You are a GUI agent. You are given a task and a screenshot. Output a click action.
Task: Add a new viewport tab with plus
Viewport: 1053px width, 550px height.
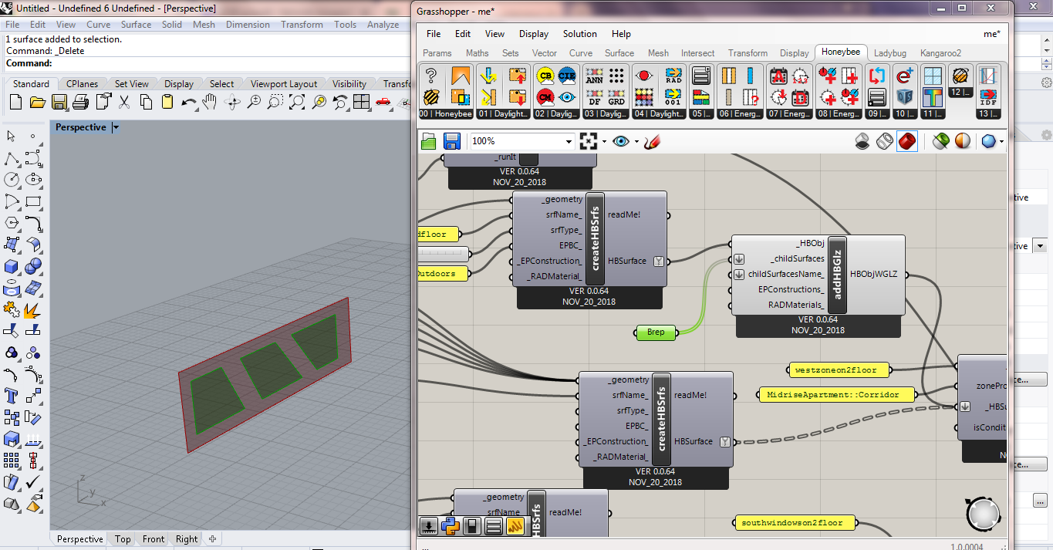(212, 539)
